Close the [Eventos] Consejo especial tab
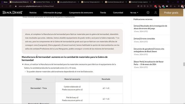 click(150, 2)
